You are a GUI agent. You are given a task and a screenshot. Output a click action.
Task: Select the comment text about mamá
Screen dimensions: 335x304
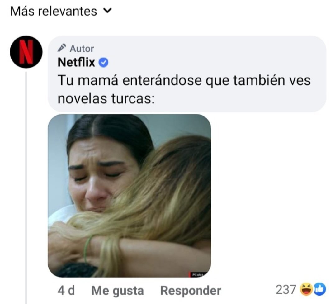click(x=184, y=90)
